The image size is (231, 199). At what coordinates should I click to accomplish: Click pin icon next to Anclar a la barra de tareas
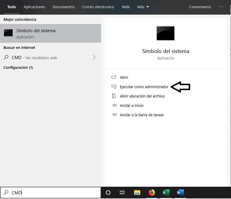(114, 115)
